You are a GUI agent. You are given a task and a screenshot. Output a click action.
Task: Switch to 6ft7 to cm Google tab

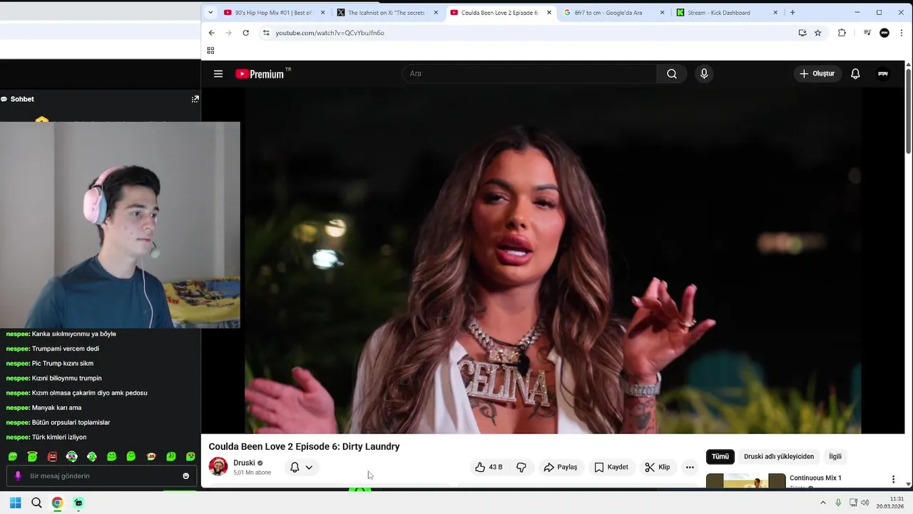coord(614,12)
